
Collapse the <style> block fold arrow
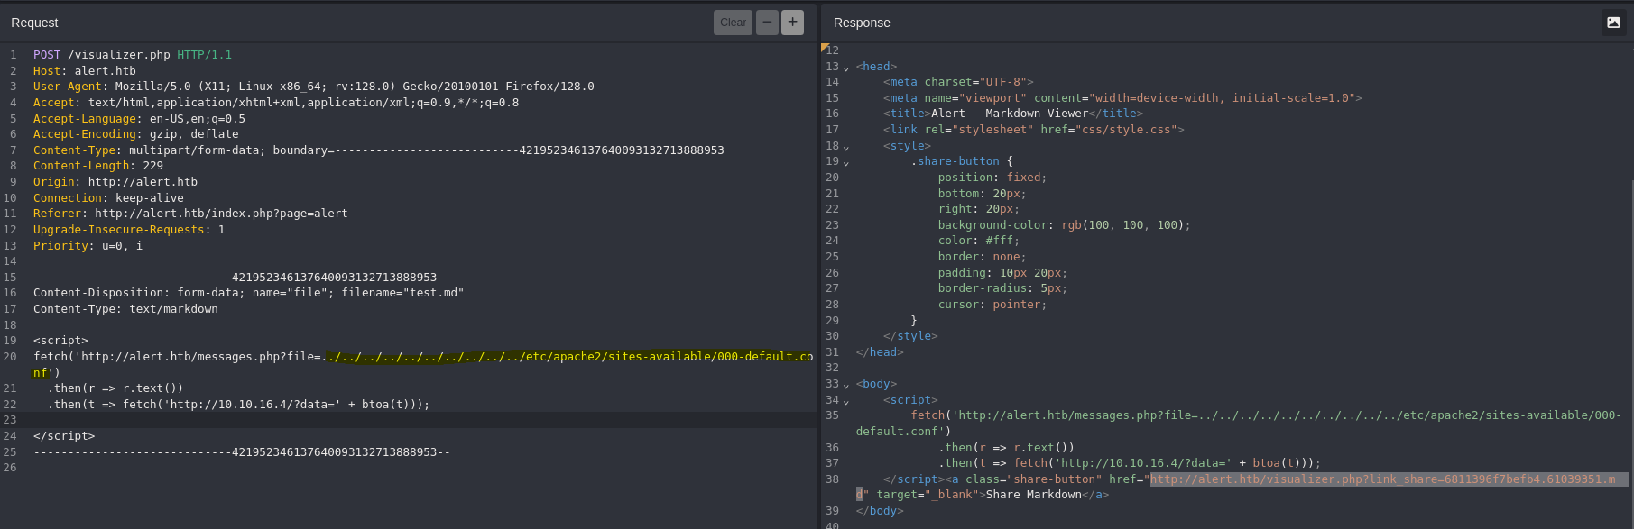(845, 147)
